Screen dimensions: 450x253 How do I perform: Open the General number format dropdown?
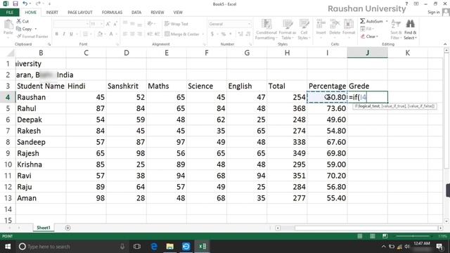pos(249,24)
